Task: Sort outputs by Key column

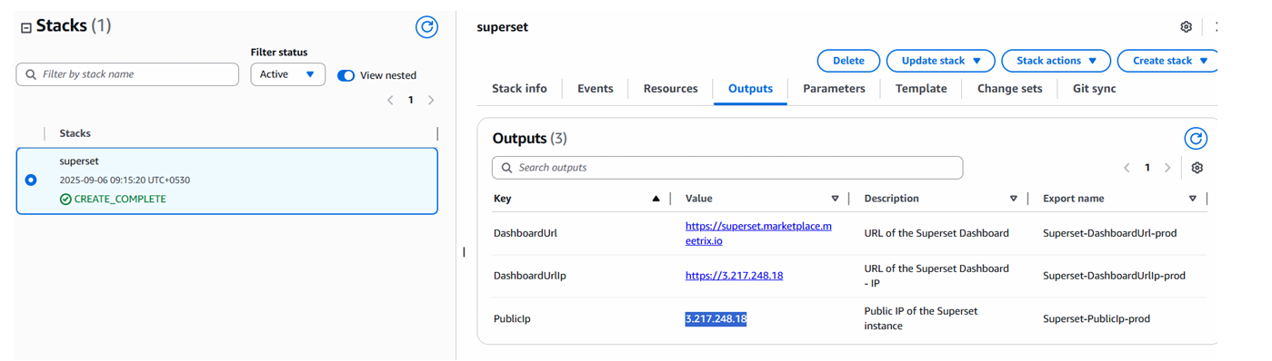Action: [656, 199]
